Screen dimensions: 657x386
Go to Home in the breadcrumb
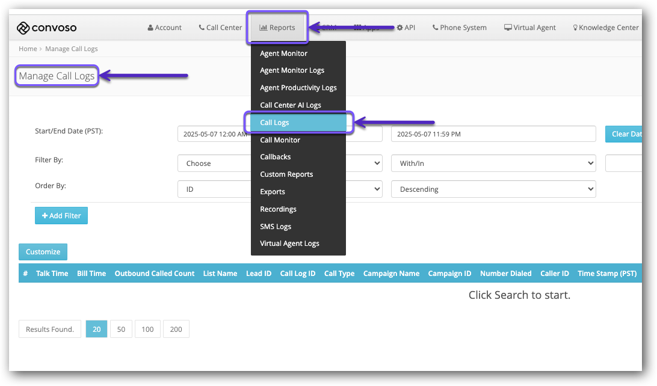click(x=28, y=49)
